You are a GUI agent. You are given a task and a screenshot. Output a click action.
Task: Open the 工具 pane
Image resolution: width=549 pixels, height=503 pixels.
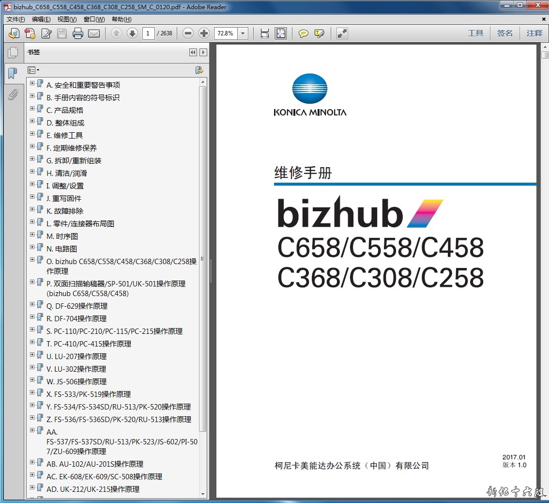pyautogui.click(x=475, y=33)
